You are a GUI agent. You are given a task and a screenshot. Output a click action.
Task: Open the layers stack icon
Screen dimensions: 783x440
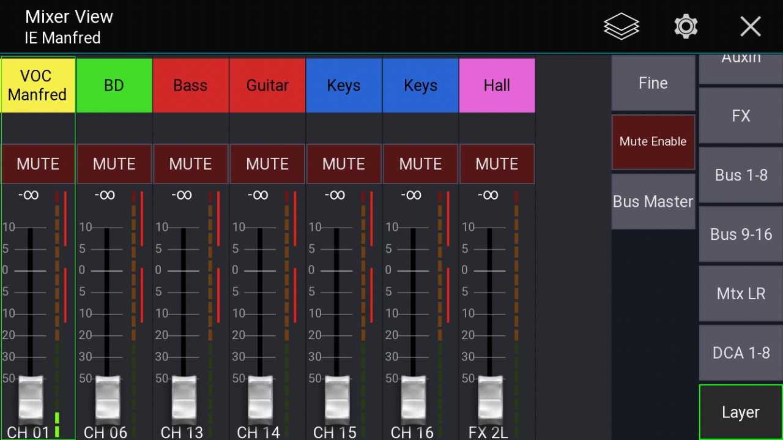(x=621, y=27)
